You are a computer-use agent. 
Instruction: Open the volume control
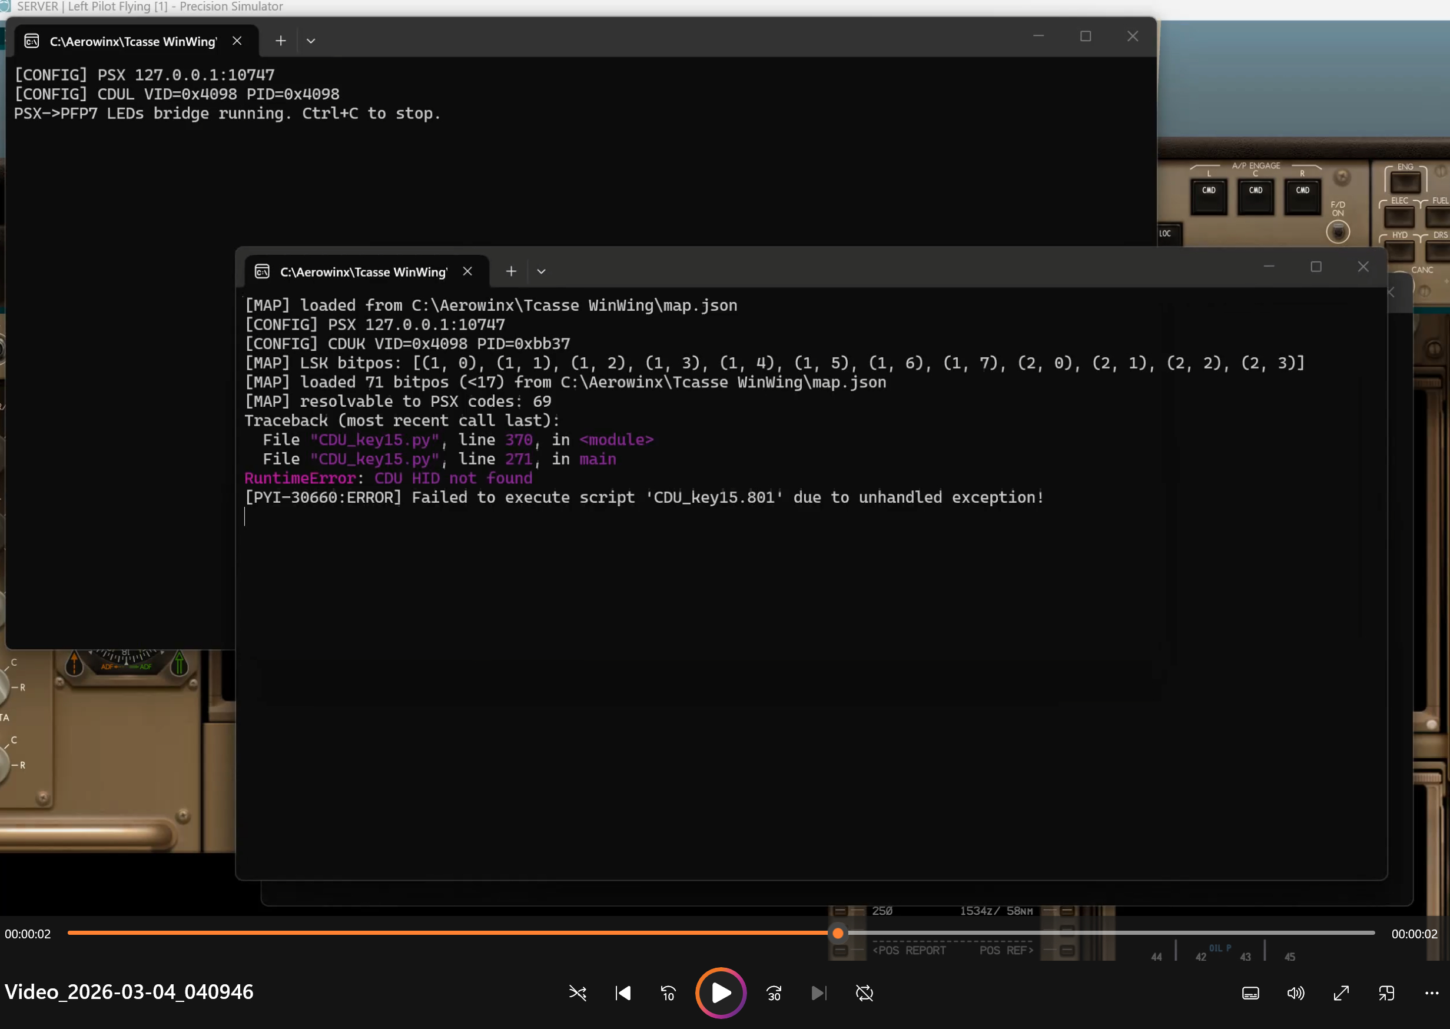1295,993
